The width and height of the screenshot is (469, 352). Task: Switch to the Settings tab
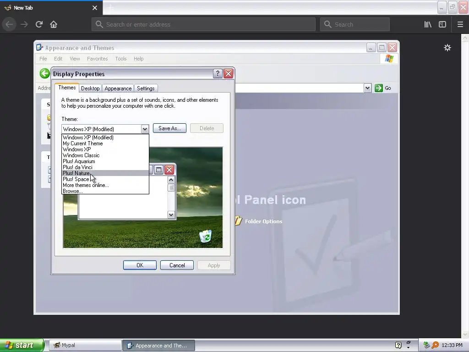(x=146, y=88)
